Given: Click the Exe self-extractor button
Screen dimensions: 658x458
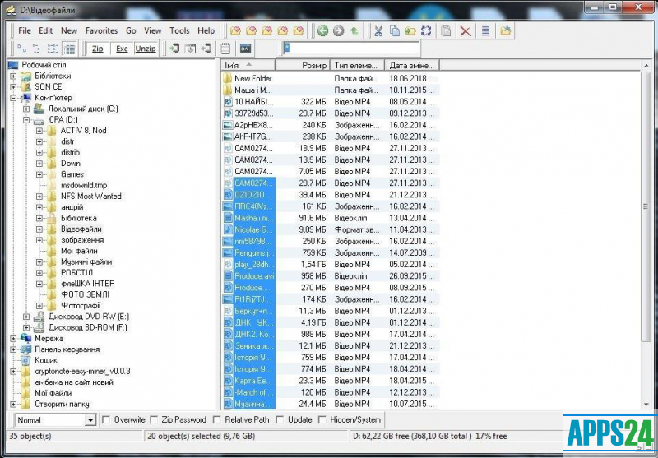Looking at the screenshot, I should (x=122, y=49).
